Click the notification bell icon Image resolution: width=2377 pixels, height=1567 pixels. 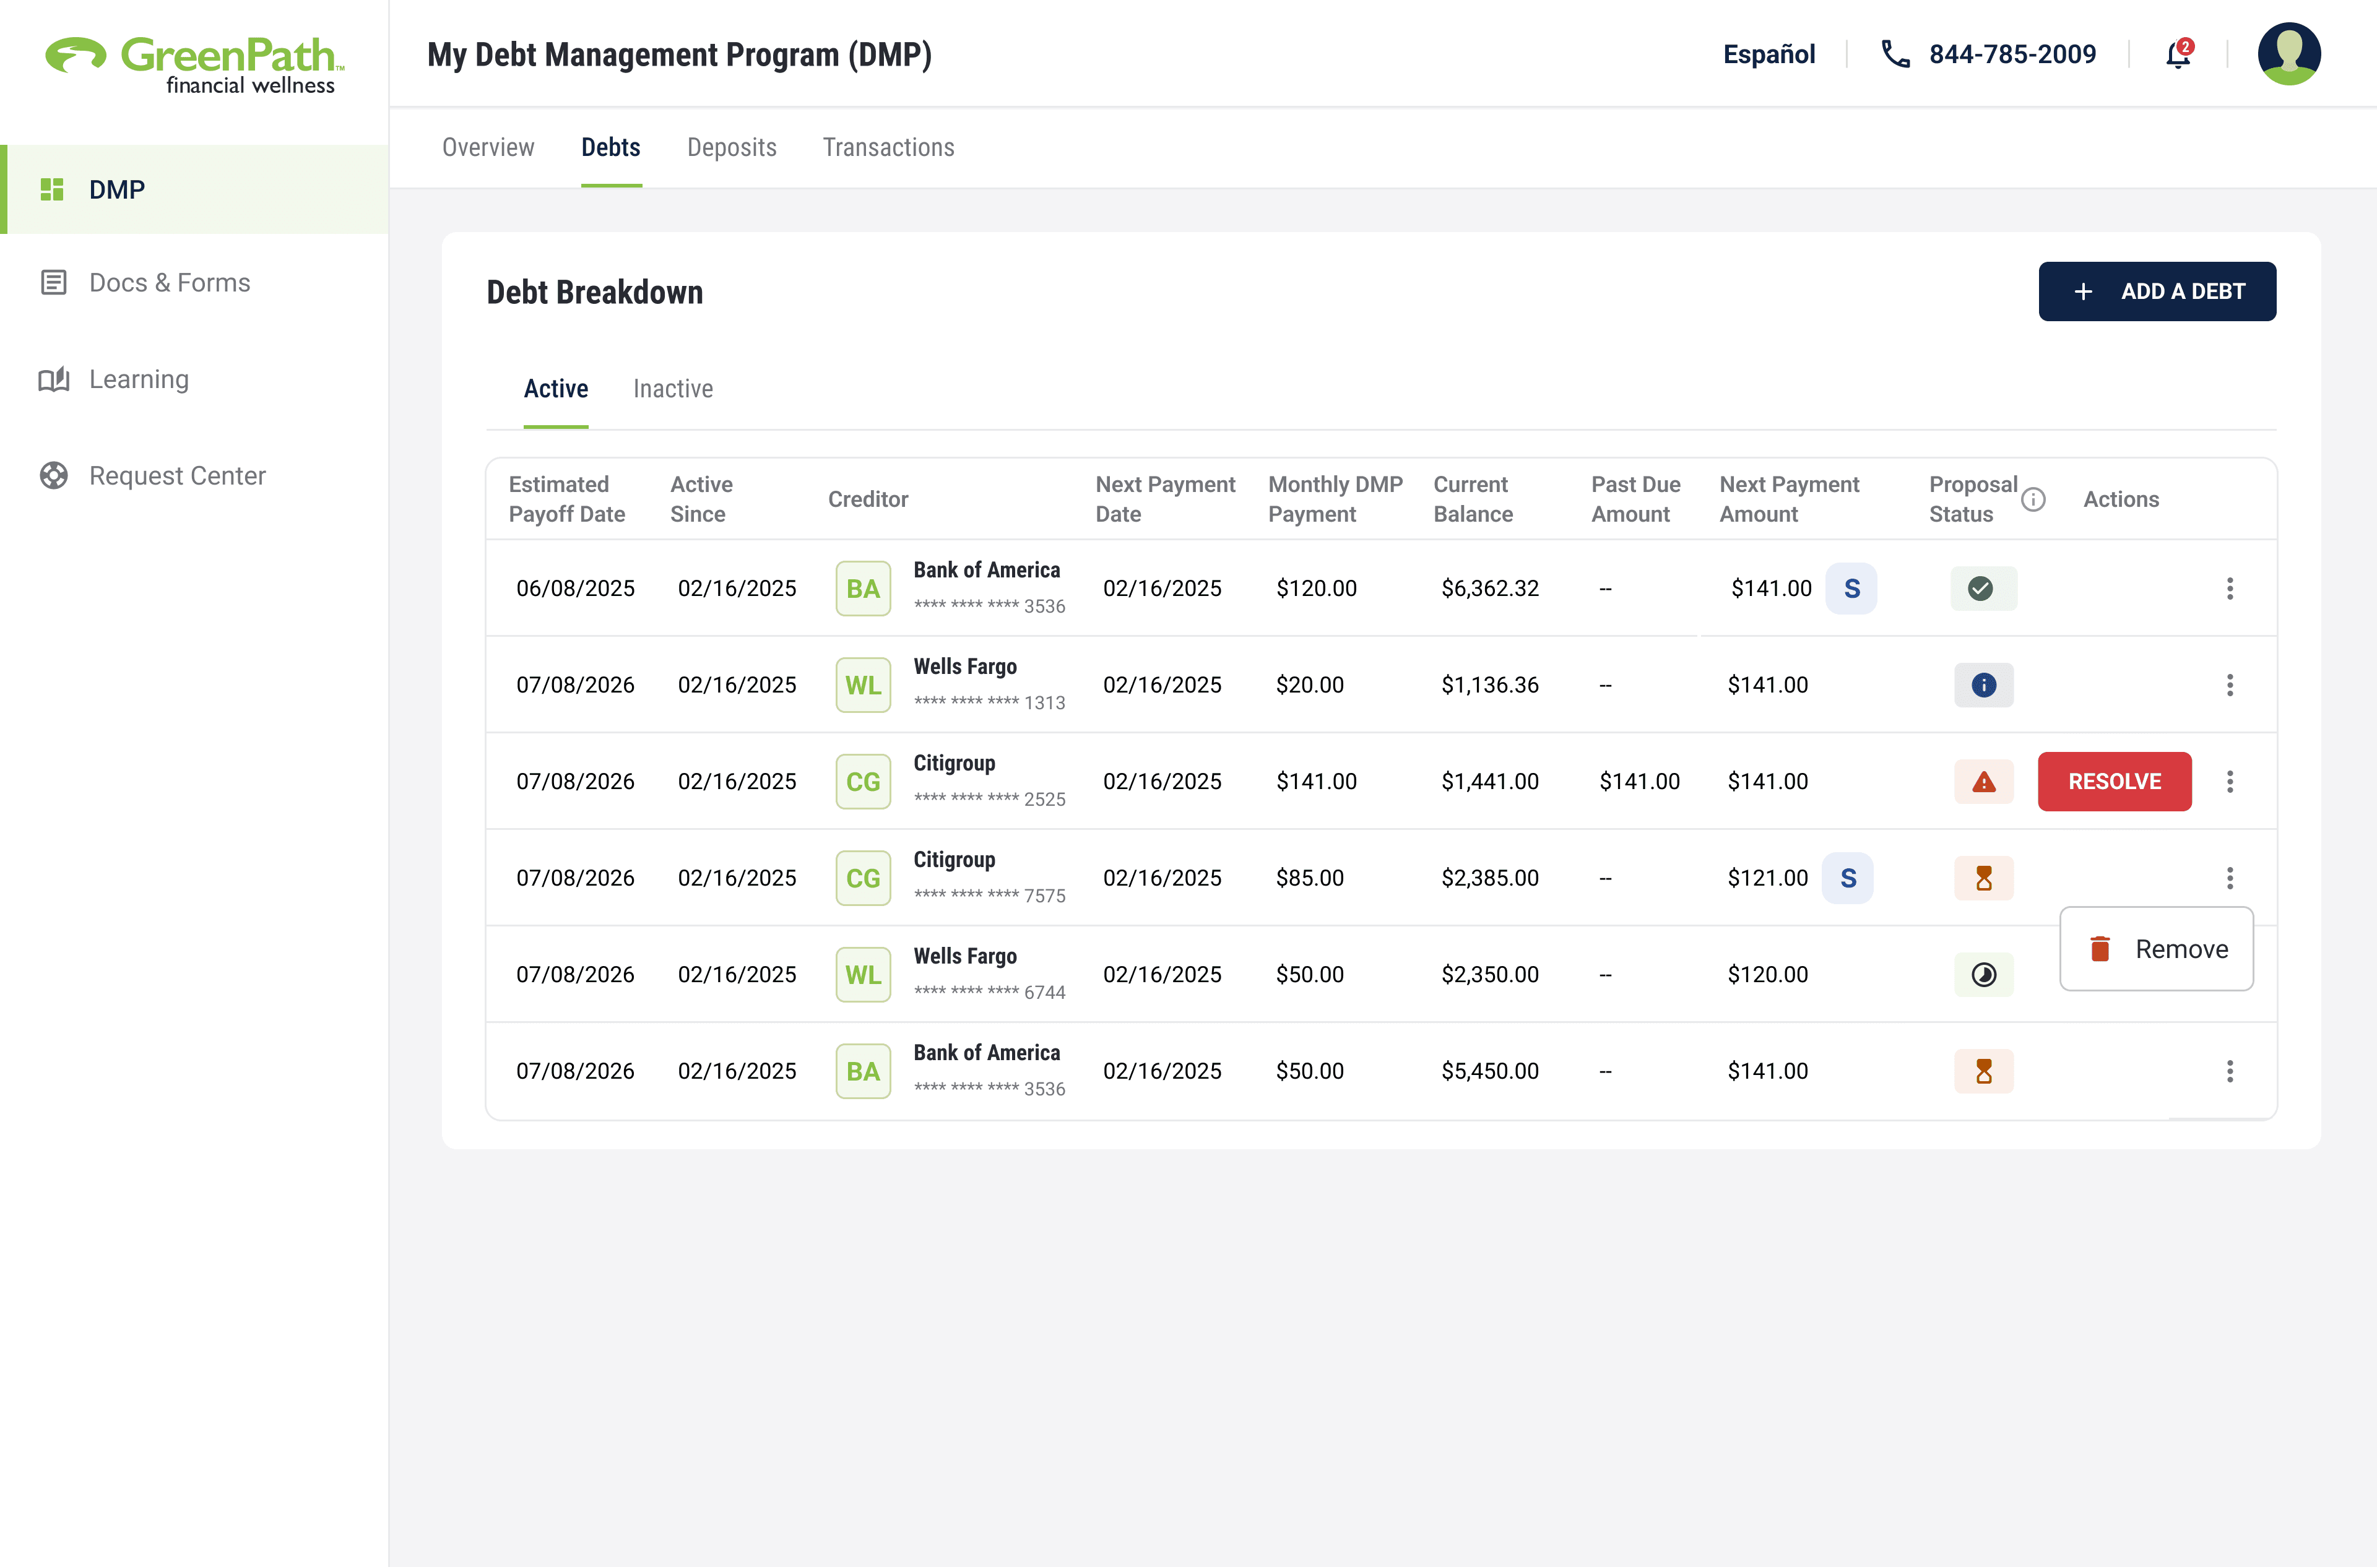coord(2178,54)
